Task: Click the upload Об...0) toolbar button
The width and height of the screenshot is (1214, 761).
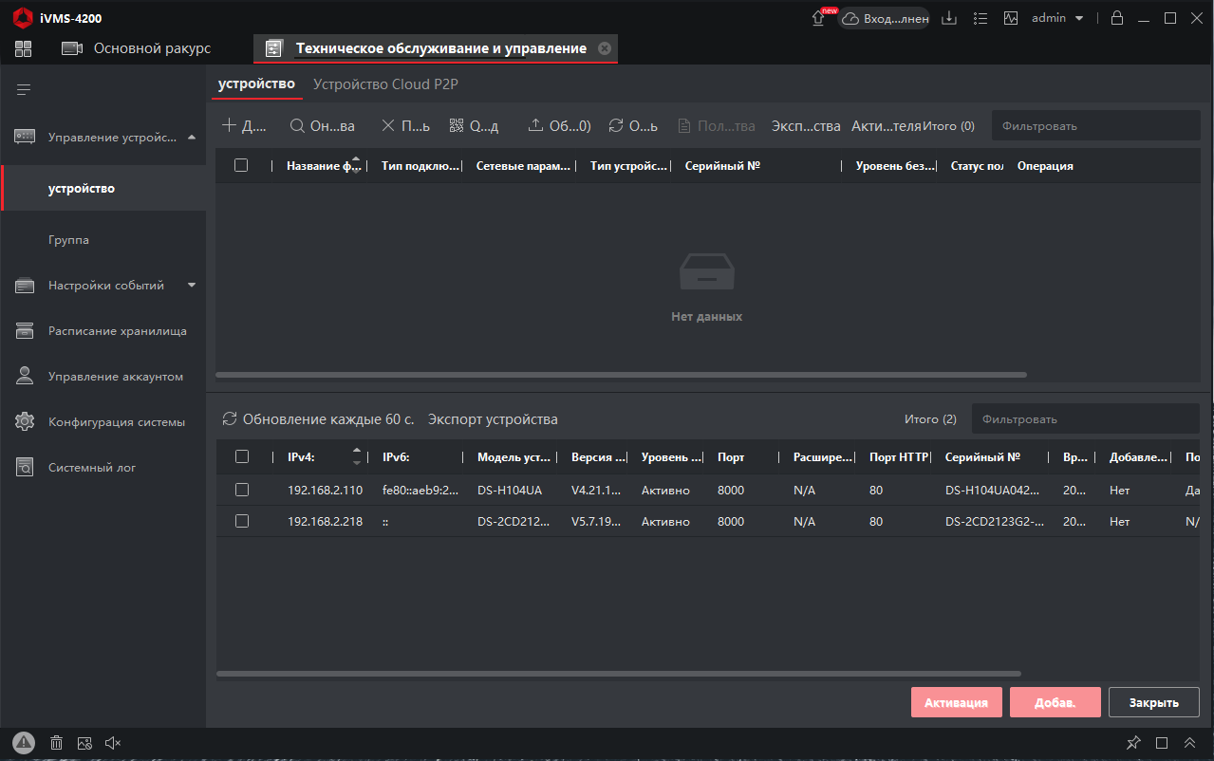Action: [x=560, y=126]
